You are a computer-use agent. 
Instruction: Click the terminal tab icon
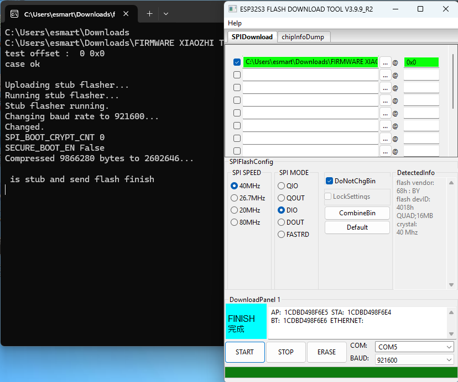15,14
